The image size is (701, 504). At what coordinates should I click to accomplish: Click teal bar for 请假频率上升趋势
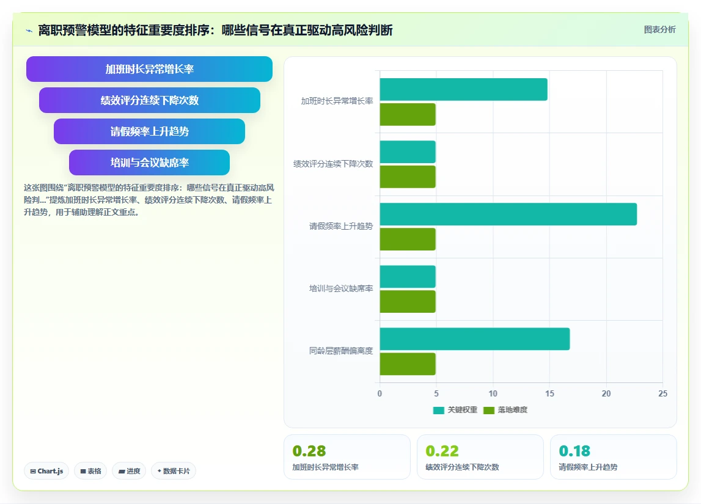[508, 214]
